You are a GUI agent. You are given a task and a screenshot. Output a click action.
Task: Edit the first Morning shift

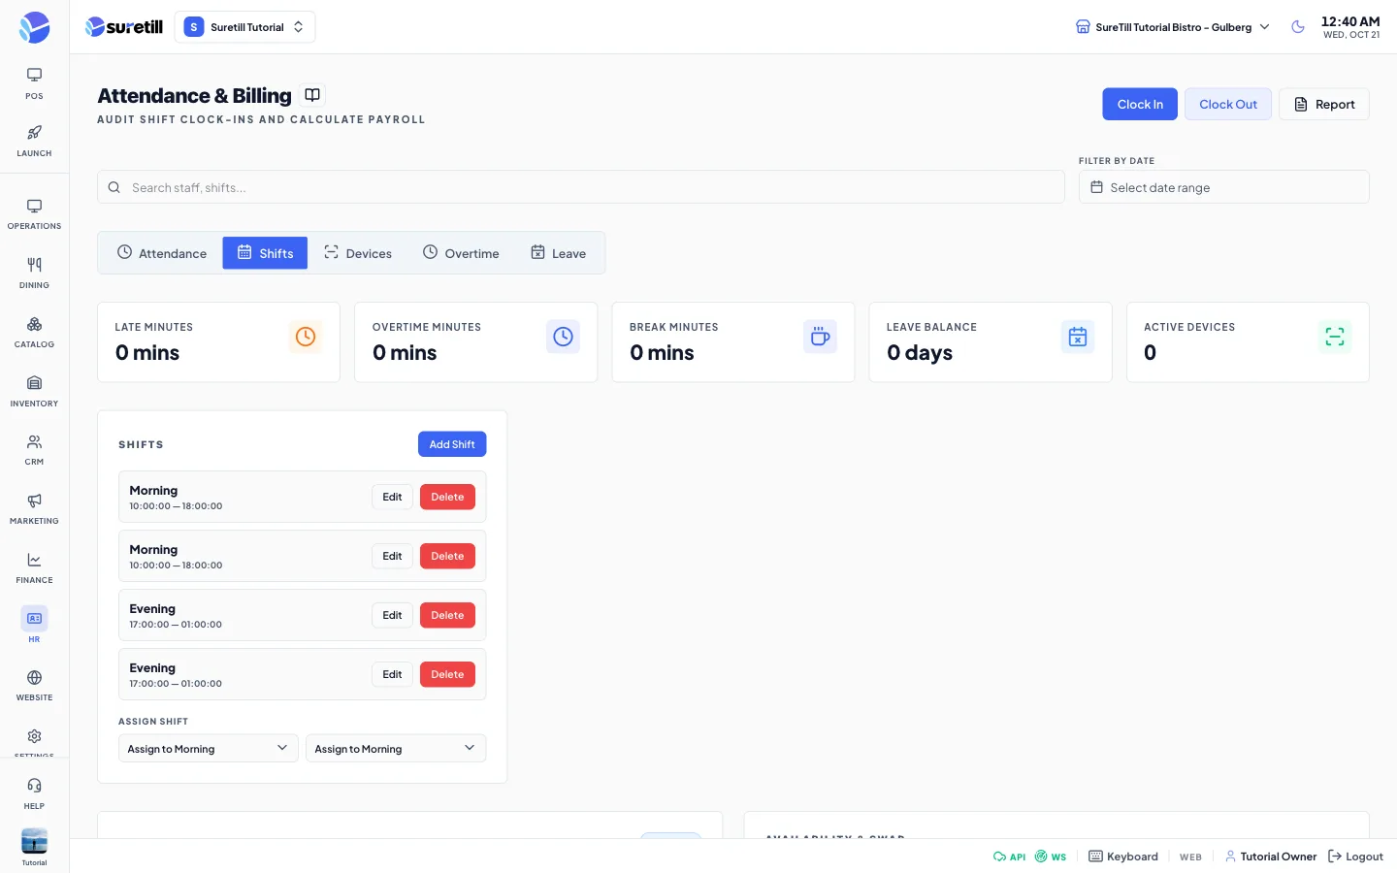pyautogui.click(x=392, y=497)
